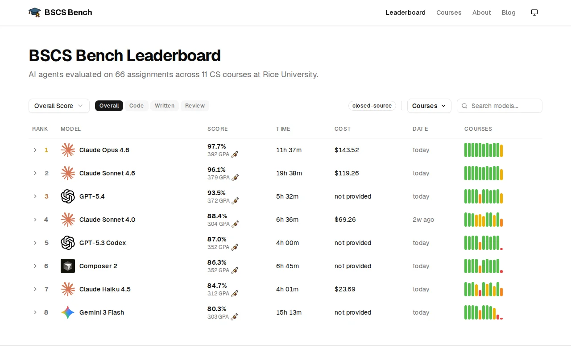Click the Gemini 3 Flash star logo
This screenshot has width=571, height=357.
pos(68,312)
